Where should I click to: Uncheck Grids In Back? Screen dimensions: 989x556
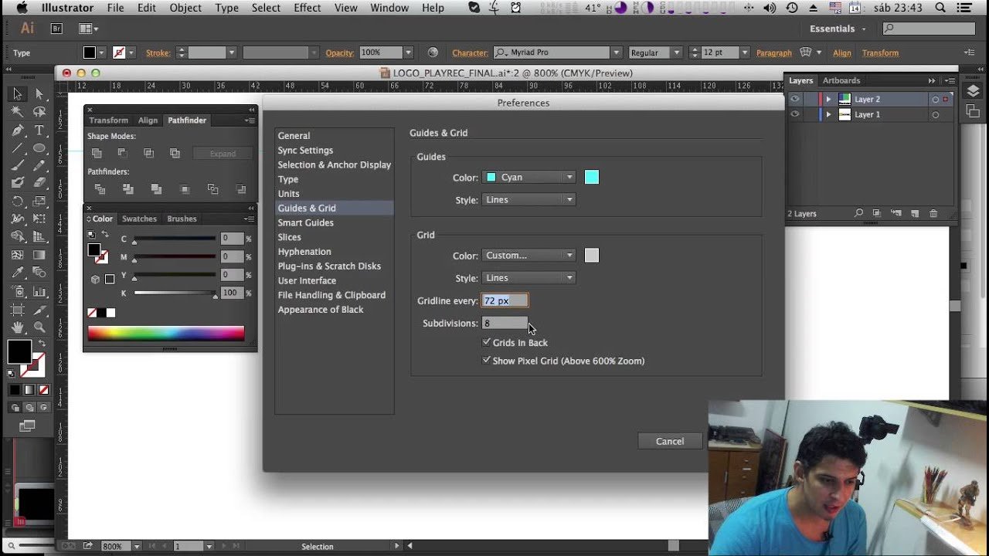tap(487, 341)
